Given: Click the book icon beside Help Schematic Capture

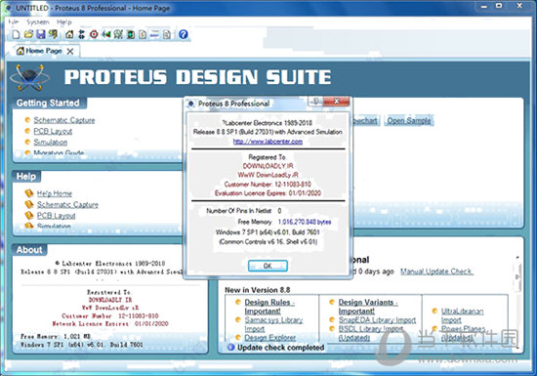Looking at the screenshot, I should (x=29, y=204).
